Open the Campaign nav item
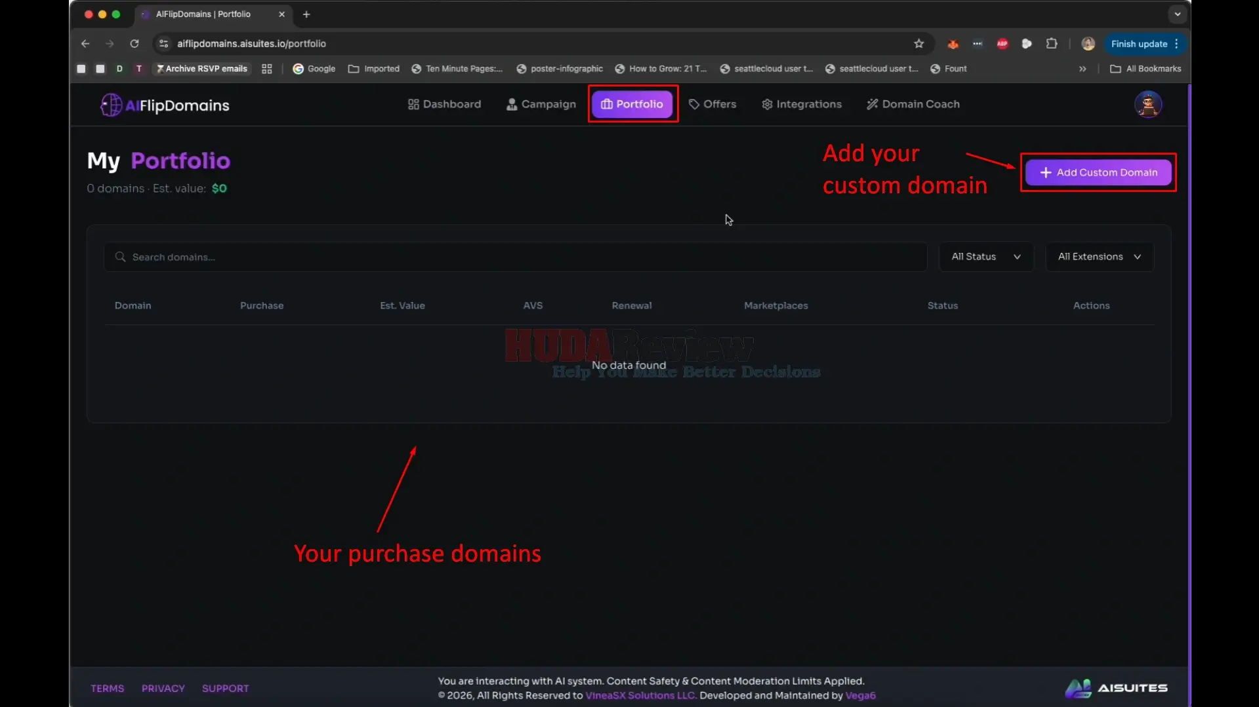 coord(541,104)
